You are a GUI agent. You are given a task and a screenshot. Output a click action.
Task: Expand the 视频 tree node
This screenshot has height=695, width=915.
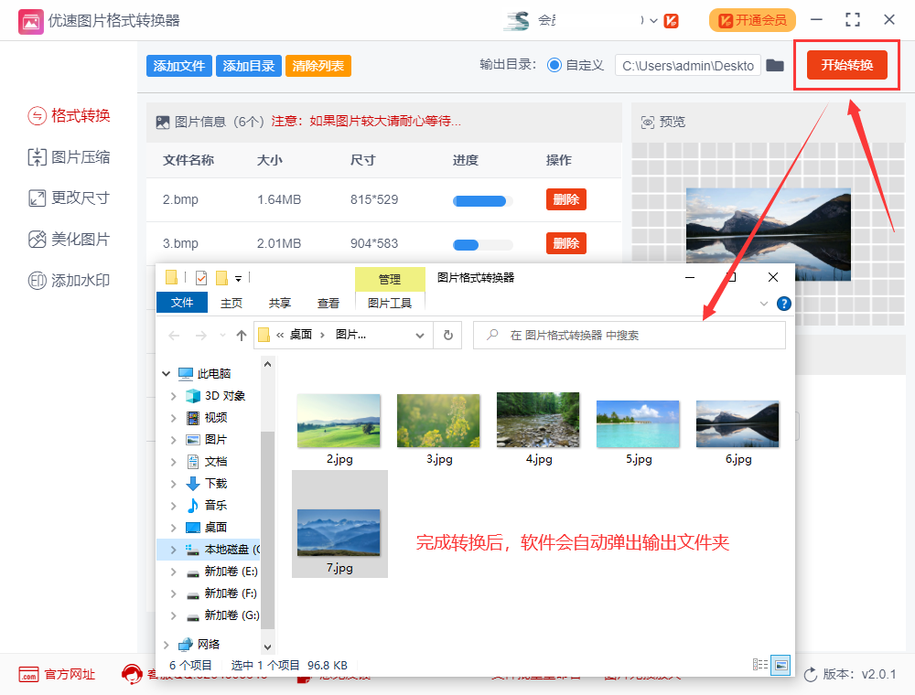[173, 418]
